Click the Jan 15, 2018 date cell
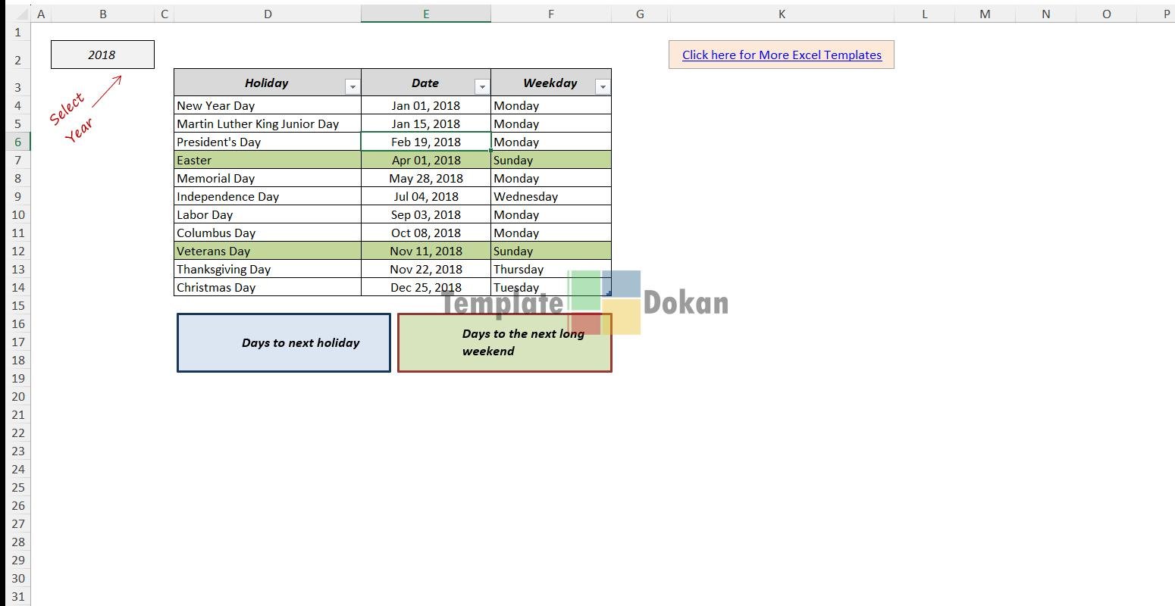The width and height of the screenshot is (1175, 606). (426, 123)
